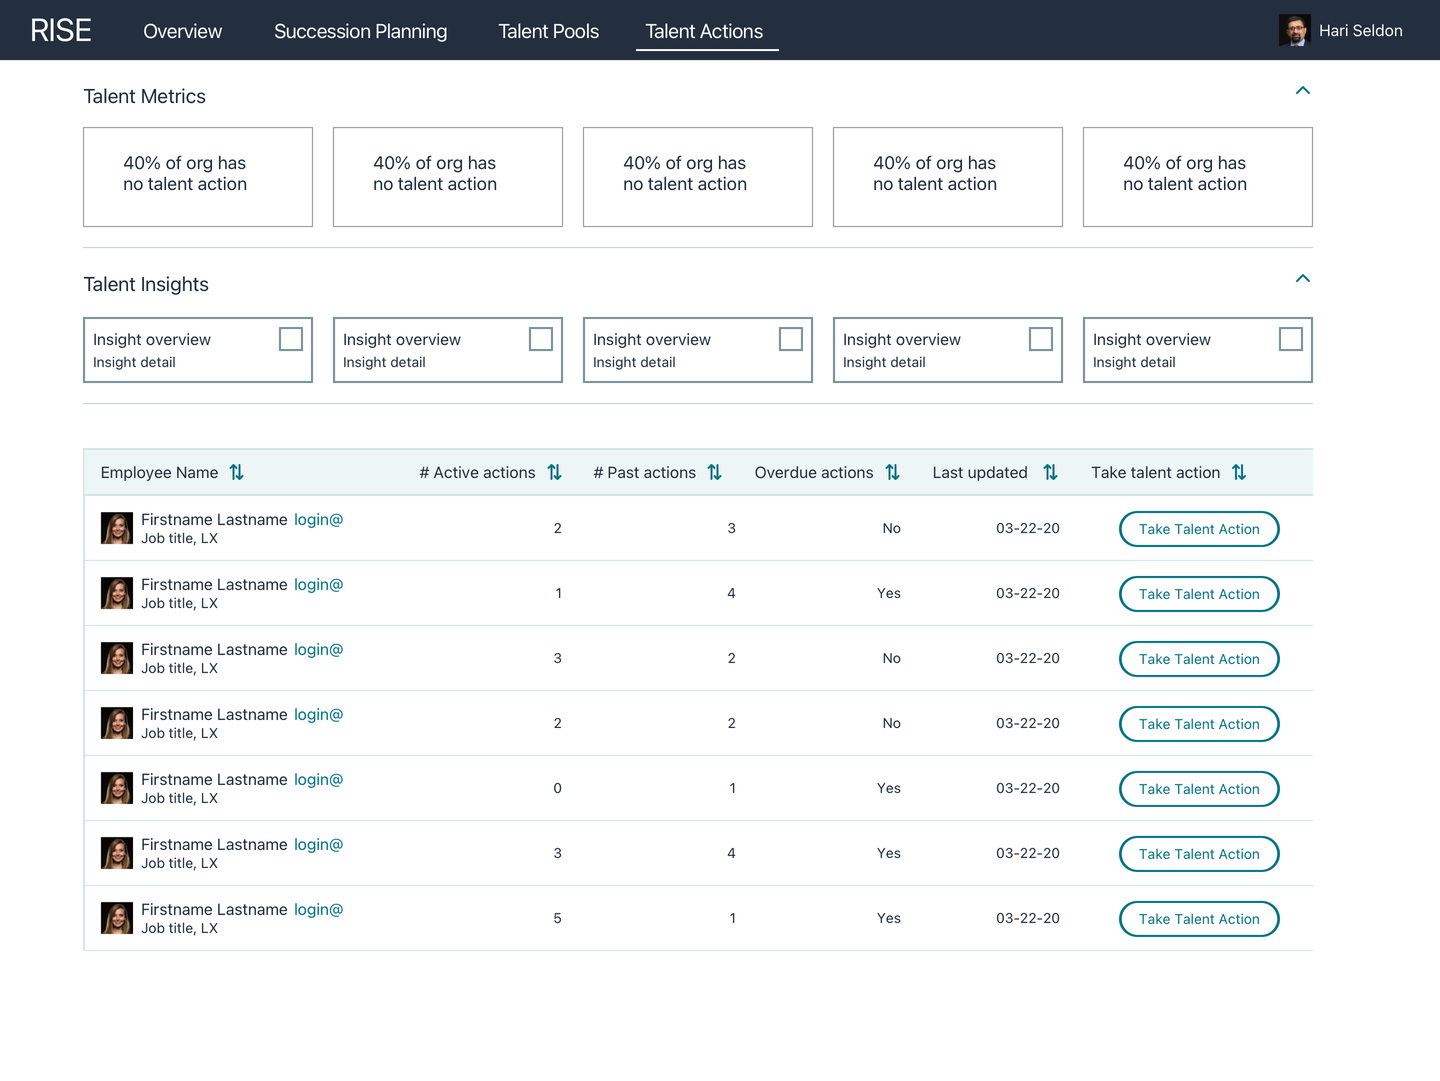The image size is (1440, 1081).
Task: Open the Hari Seldon user menu
Action: [1360, 31]
